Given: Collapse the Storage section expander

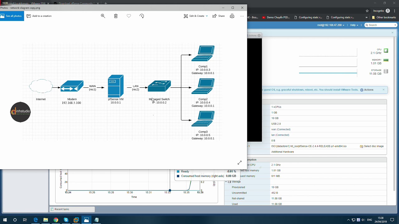Looking at the screenshot, I should click(x=227, y=182).
